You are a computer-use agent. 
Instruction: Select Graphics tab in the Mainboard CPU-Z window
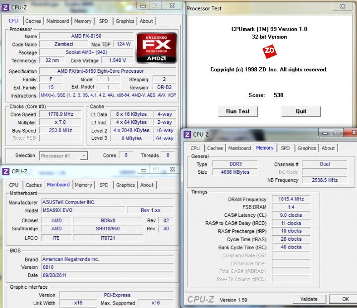pyautogui.click(x=125, y=185)
